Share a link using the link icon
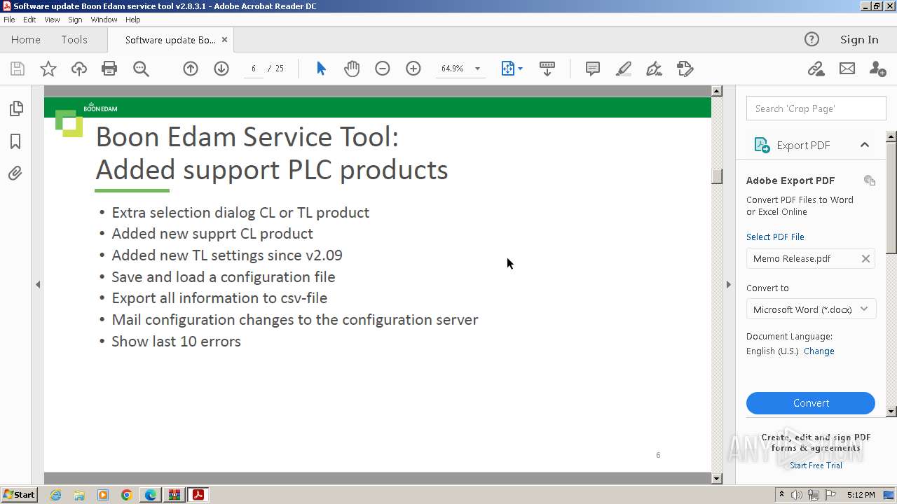Viewport: 897px width, 504px height. click(x=816, y=69)
